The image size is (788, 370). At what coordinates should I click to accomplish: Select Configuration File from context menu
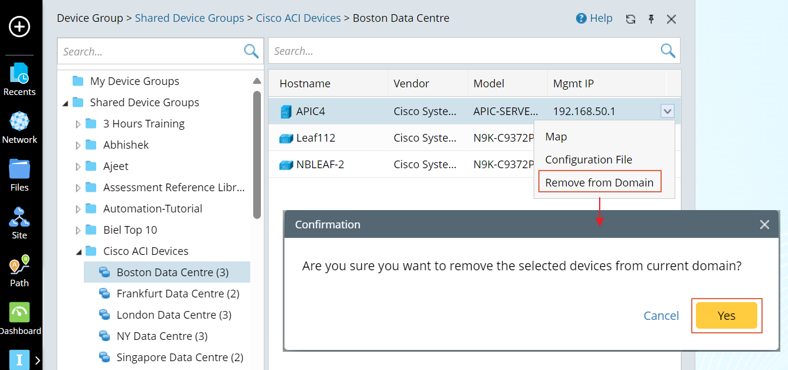coord(588,159)
